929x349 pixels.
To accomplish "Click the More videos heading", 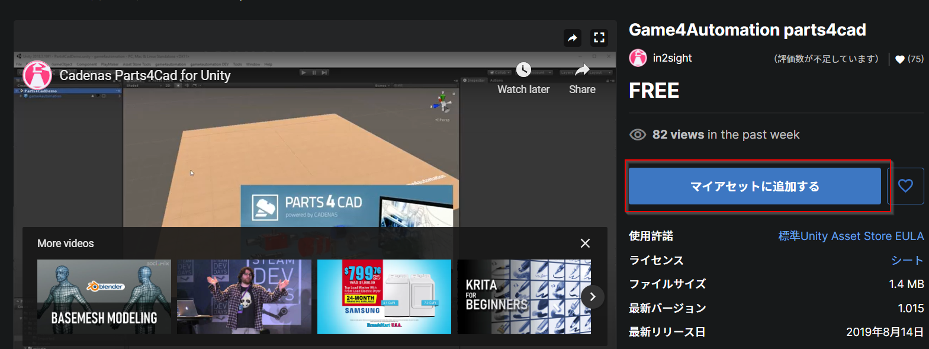I will coord(66,244).
